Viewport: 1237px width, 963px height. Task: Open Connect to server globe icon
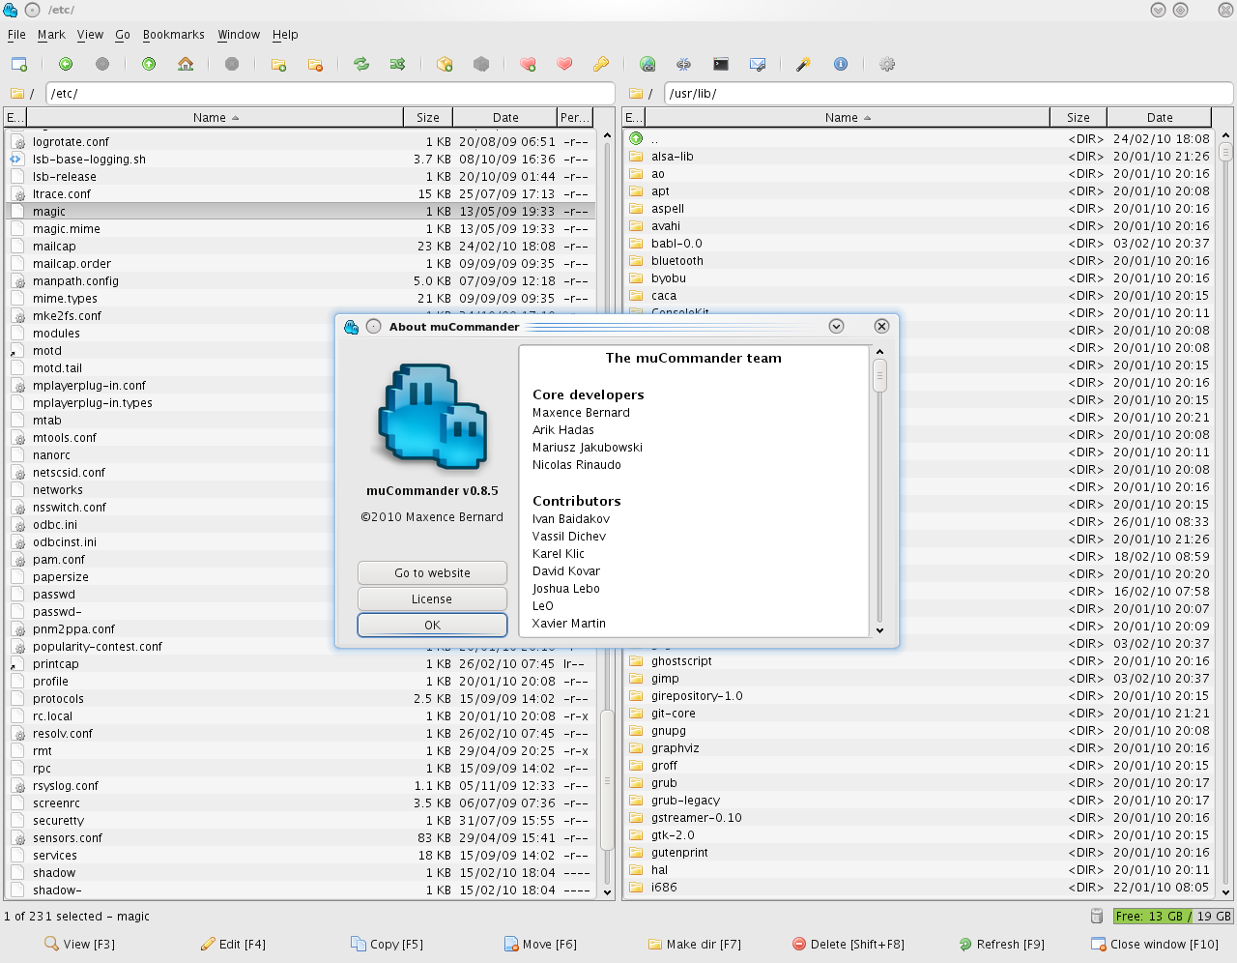pos(647,64)
